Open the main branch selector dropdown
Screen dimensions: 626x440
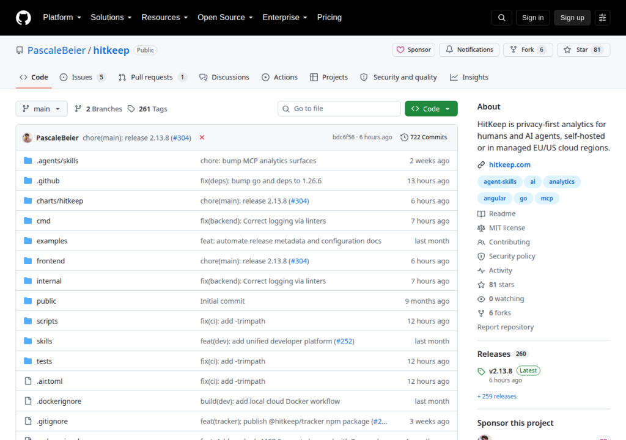[42, 109]
